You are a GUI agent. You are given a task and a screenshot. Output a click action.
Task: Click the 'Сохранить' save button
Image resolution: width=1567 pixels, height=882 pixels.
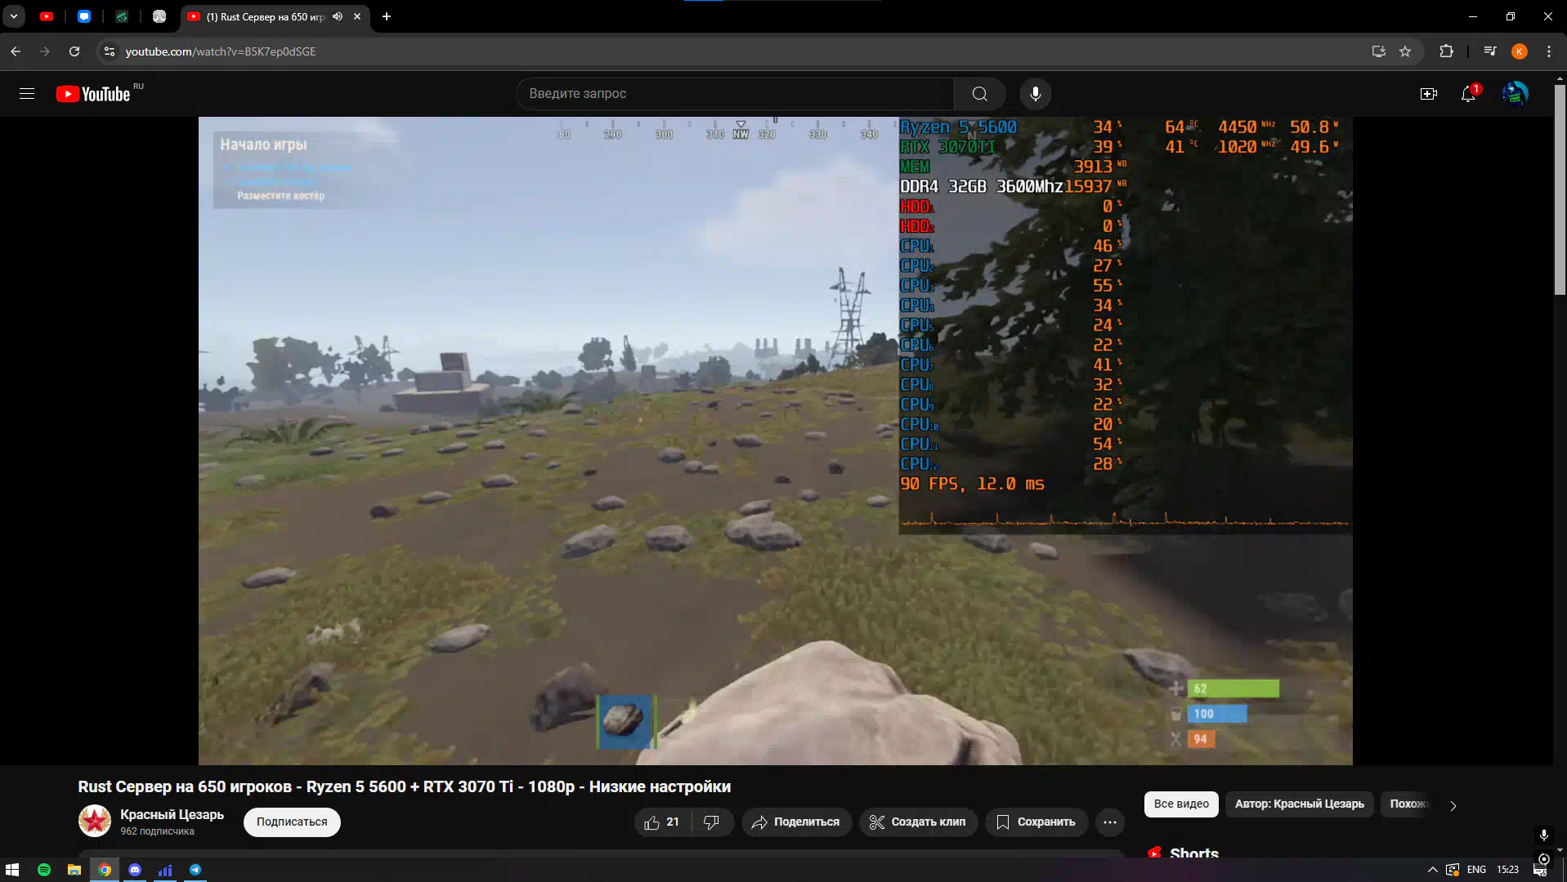click(x=1036, y=822)
